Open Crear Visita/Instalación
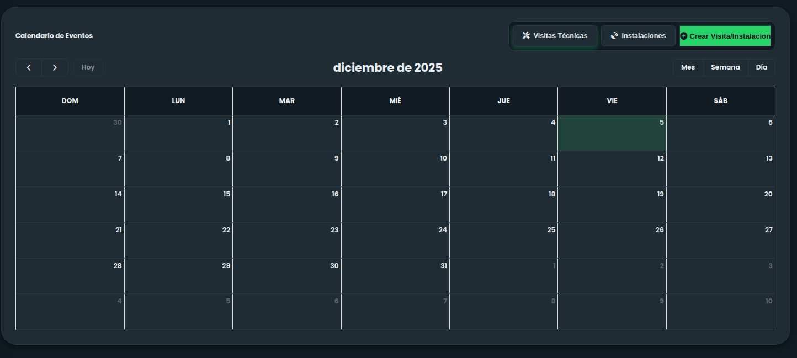 (x=725, y=35)
